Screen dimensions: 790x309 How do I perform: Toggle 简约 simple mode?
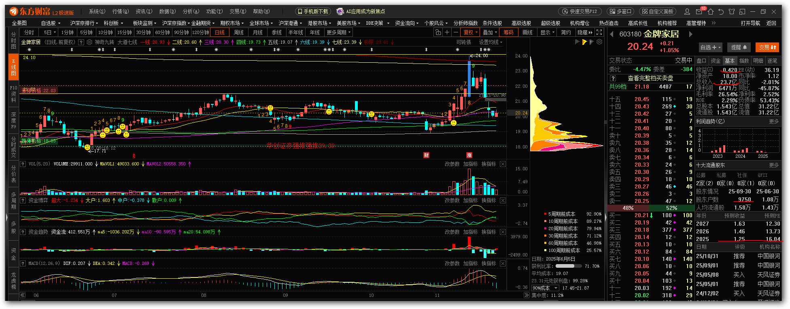[x=566, y=32]
